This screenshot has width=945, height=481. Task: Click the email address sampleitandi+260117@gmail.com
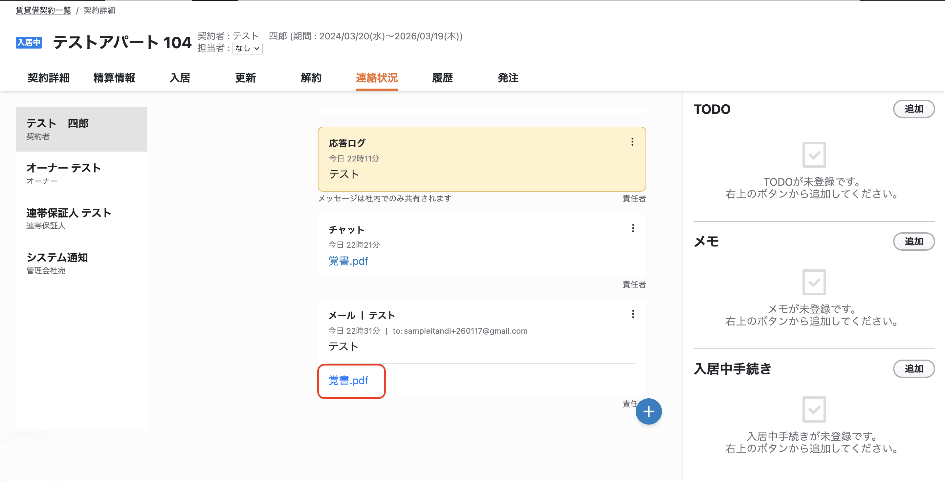[466, 331]
